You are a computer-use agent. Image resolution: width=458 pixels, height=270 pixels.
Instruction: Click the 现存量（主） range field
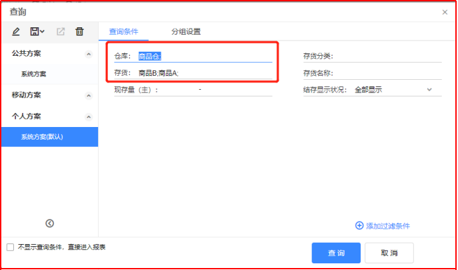[x=216, y=90]
